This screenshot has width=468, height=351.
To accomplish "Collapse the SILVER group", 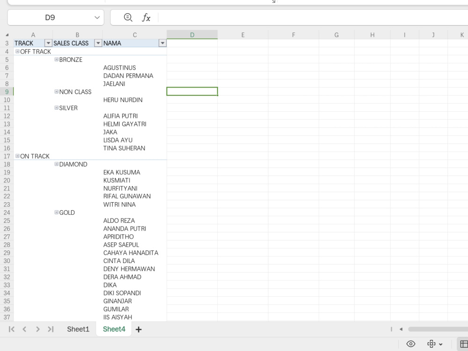I will pyautogui.click(x=57, y=108).
